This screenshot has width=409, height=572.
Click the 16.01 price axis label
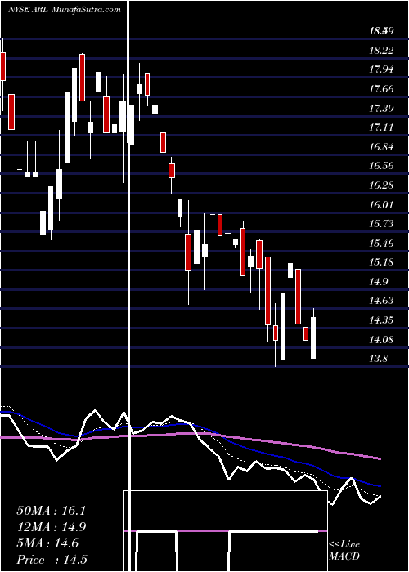(381, 205)
